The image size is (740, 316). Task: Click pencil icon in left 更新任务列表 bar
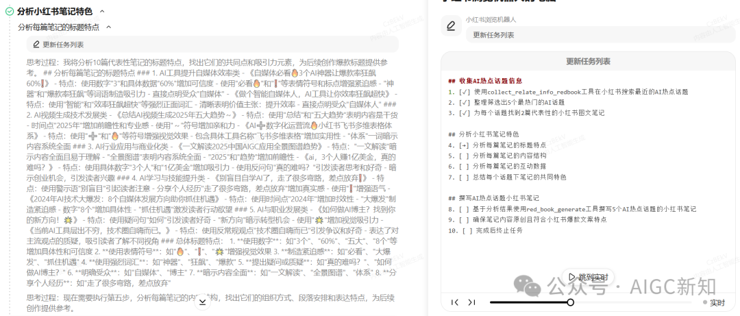(x=36, y=45)
